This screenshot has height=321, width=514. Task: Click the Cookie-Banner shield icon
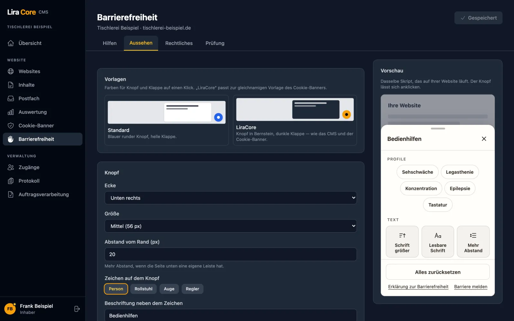[11, 126]
